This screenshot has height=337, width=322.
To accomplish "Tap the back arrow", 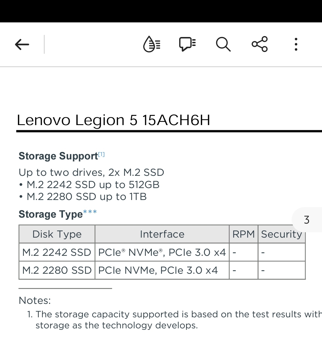I will 22,45.
